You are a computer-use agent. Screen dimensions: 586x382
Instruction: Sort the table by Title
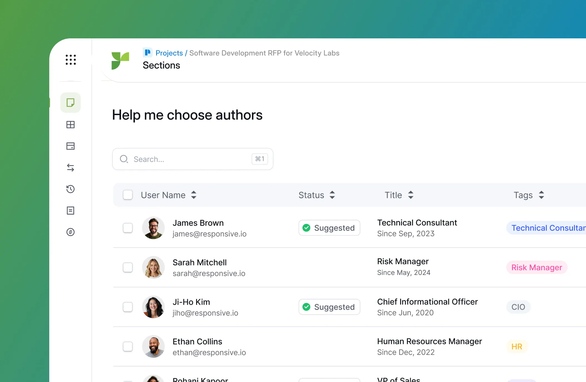click(411, 195)
